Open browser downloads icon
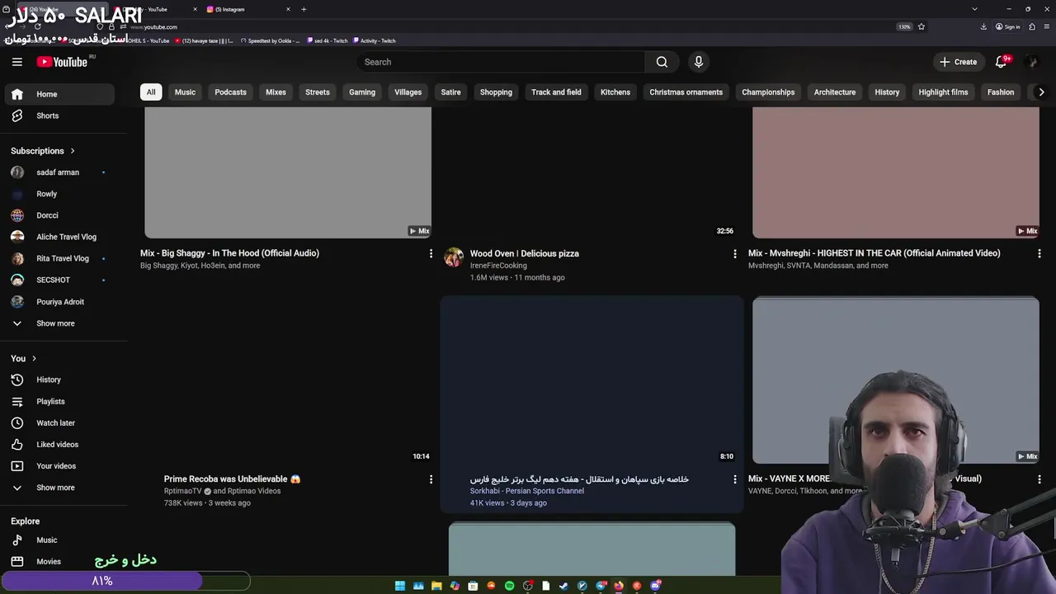This screenshot has height=594, width=1056. pos(983,26)
